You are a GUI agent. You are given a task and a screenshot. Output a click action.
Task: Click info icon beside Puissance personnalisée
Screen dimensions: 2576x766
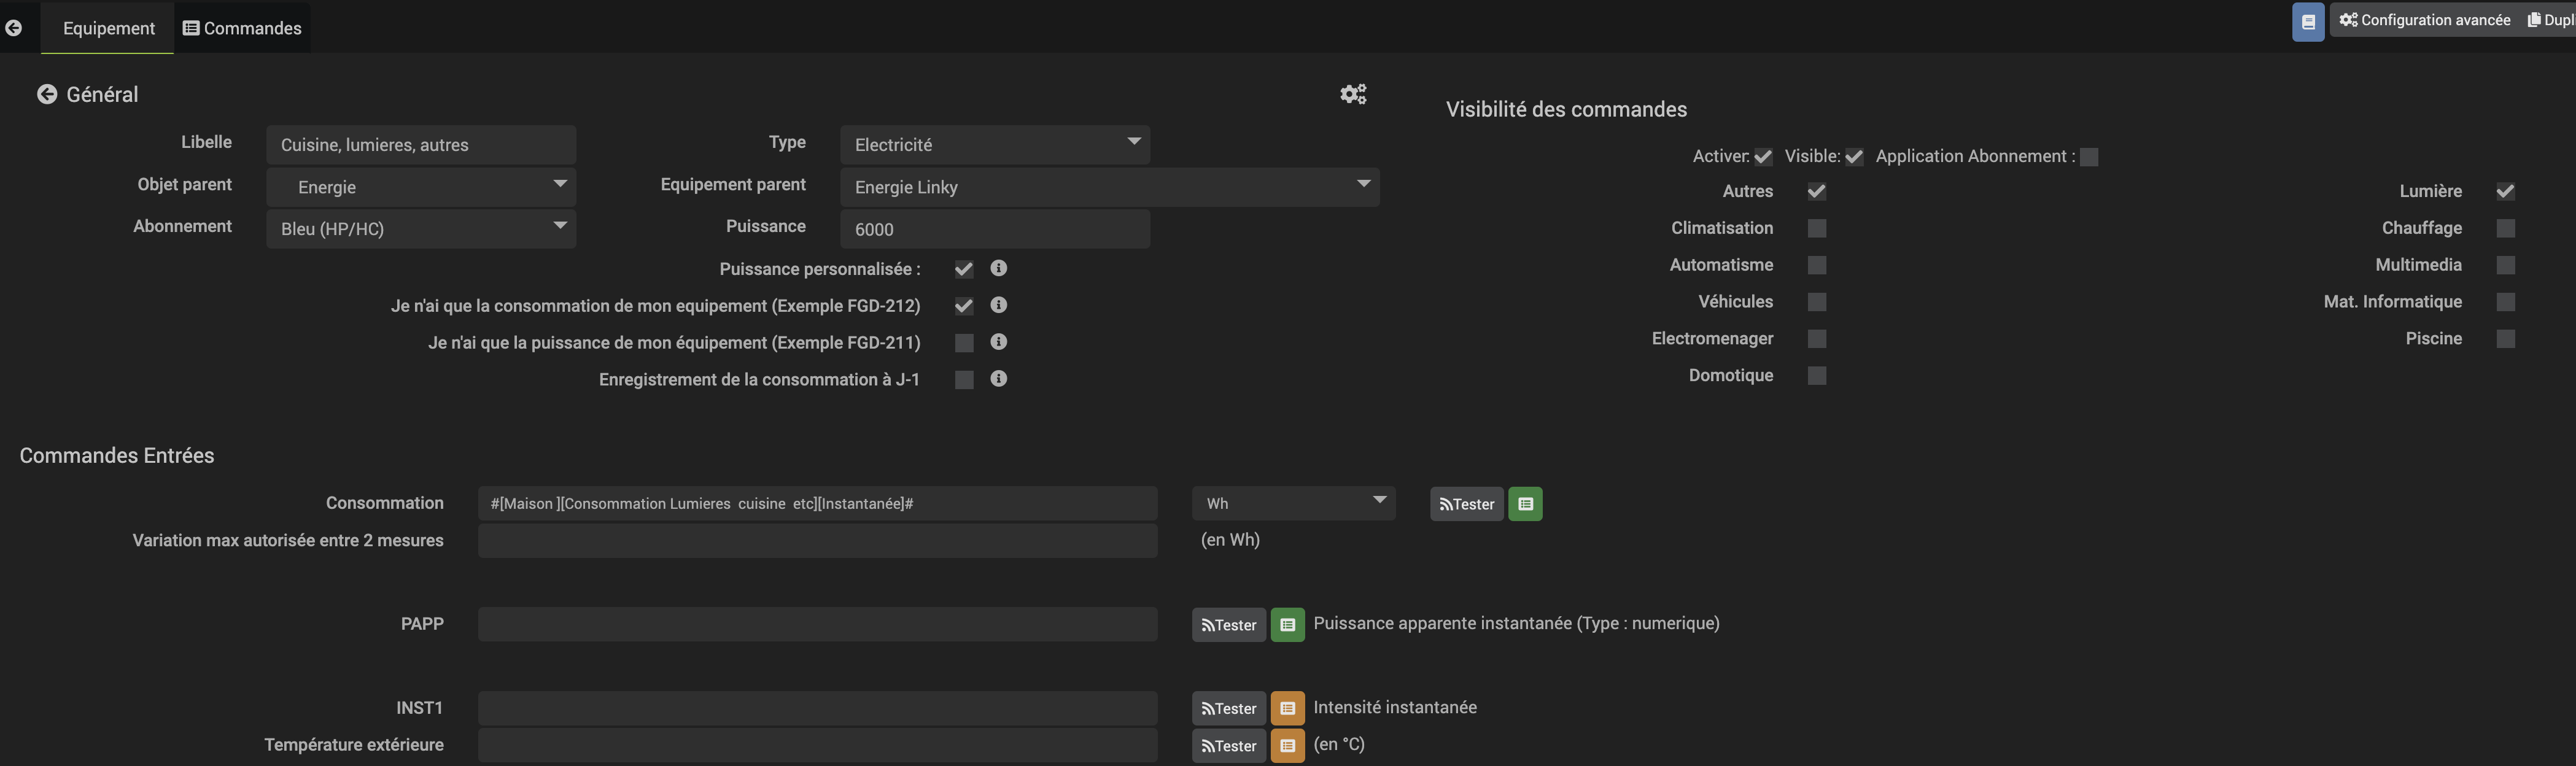pos(998,268)
